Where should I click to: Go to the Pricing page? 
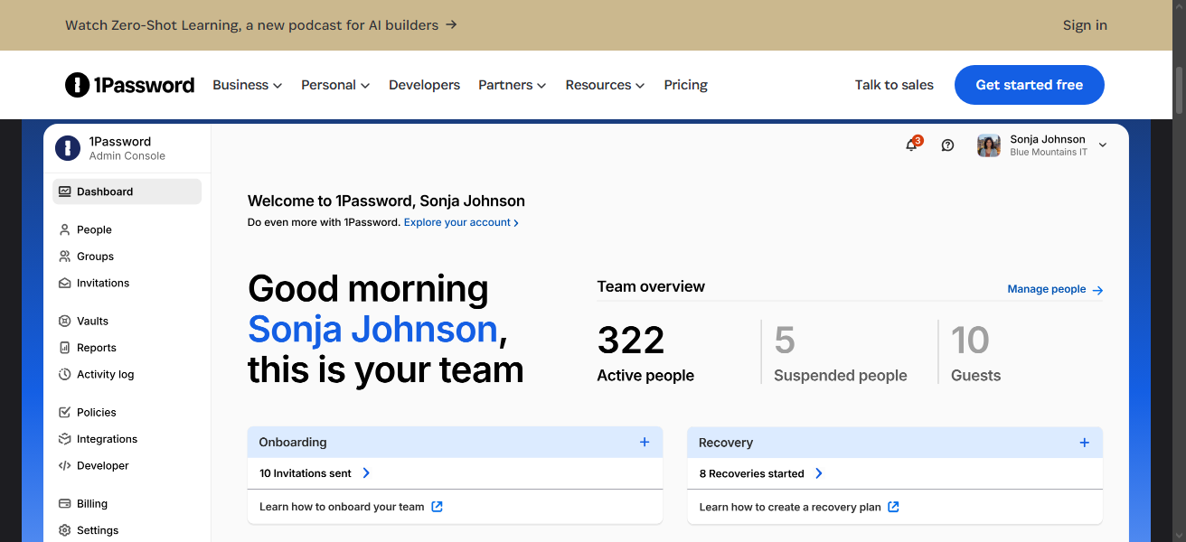[x=685, y=85]
